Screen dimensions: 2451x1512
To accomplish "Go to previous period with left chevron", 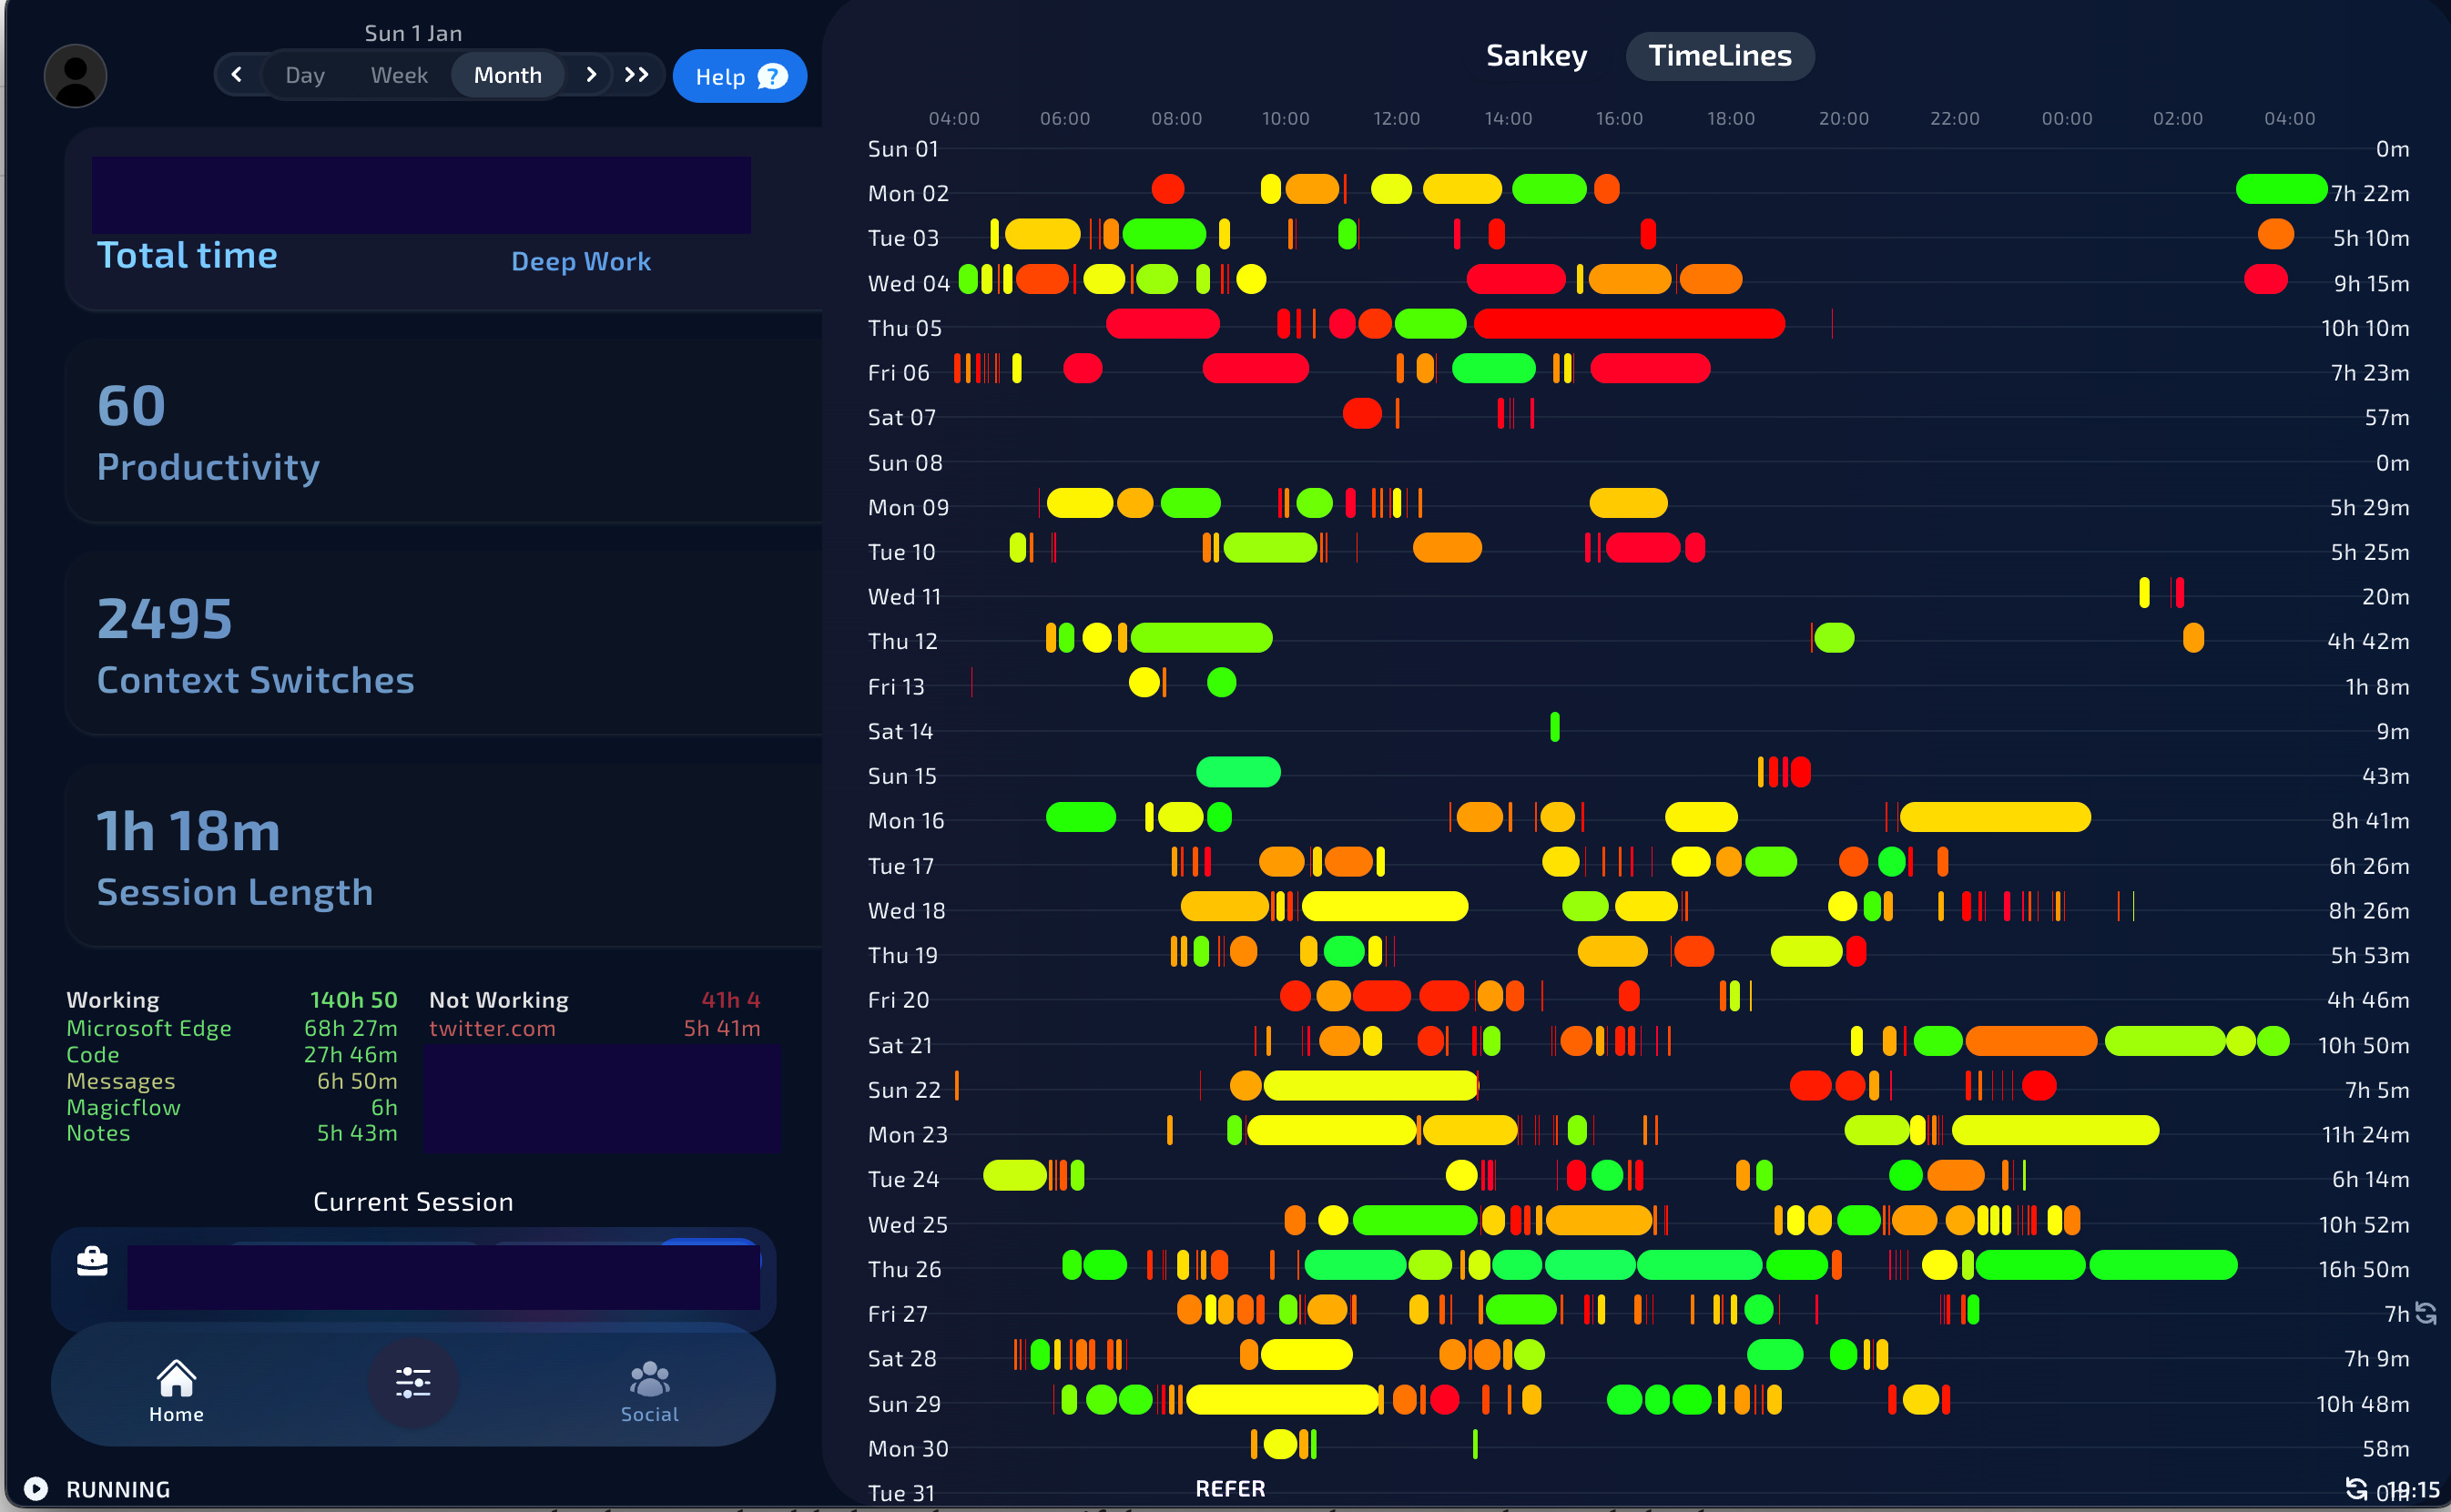I will click(237, 75).
